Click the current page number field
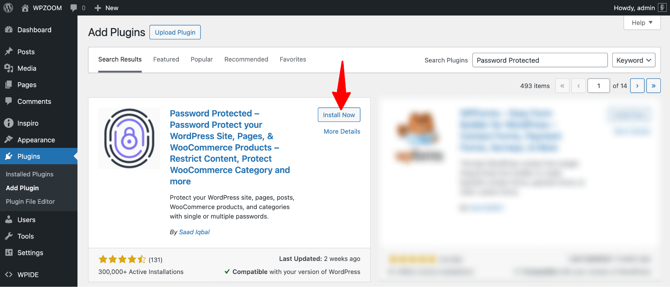The height and width of the screenshot is (287, 670). (598, 85)
